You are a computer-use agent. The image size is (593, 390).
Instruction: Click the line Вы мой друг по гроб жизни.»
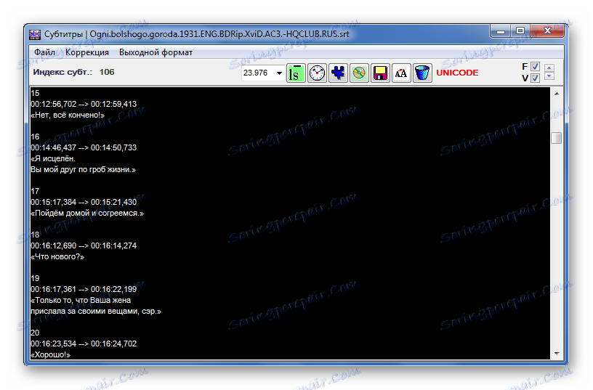pyautogui.click(x=83, y=170)
